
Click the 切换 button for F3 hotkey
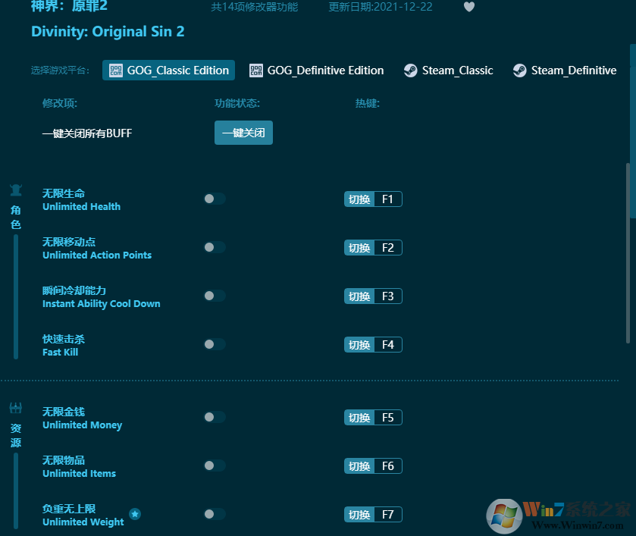click(x=359, y=296)
